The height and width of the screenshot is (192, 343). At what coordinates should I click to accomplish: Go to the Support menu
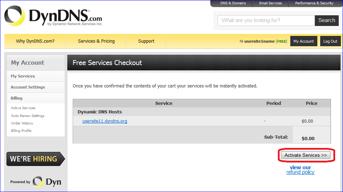146,41
